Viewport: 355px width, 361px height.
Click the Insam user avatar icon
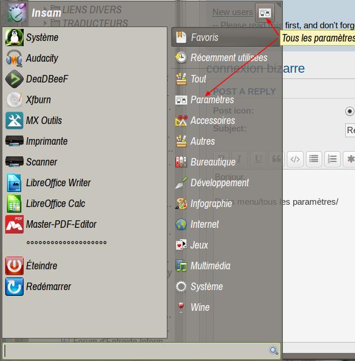(x=16, y=13)
